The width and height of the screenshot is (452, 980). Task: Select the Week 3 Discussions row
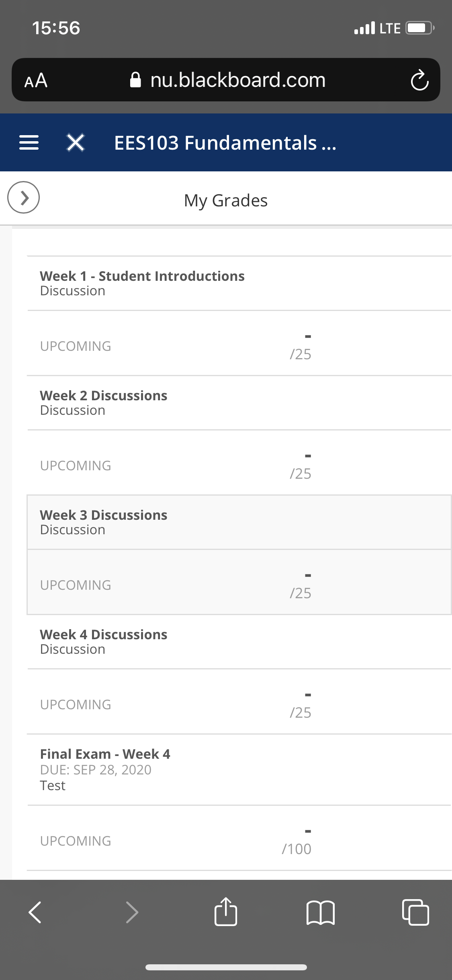(239, 522)
